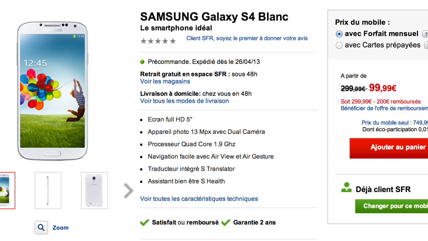This screenshot has height=241, width=428.
Task: Select the back-view phone thumbnail
Action: tap(94, 190)
